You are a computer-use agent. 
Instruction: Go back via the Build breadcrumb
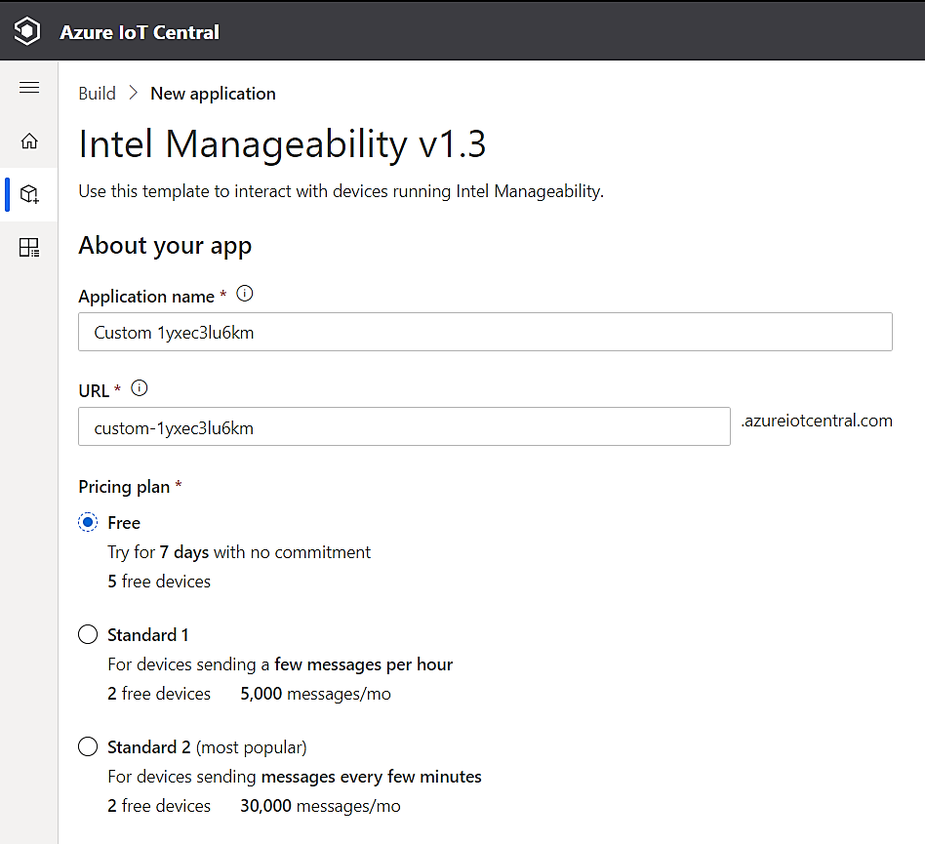[x=97, y=94]
